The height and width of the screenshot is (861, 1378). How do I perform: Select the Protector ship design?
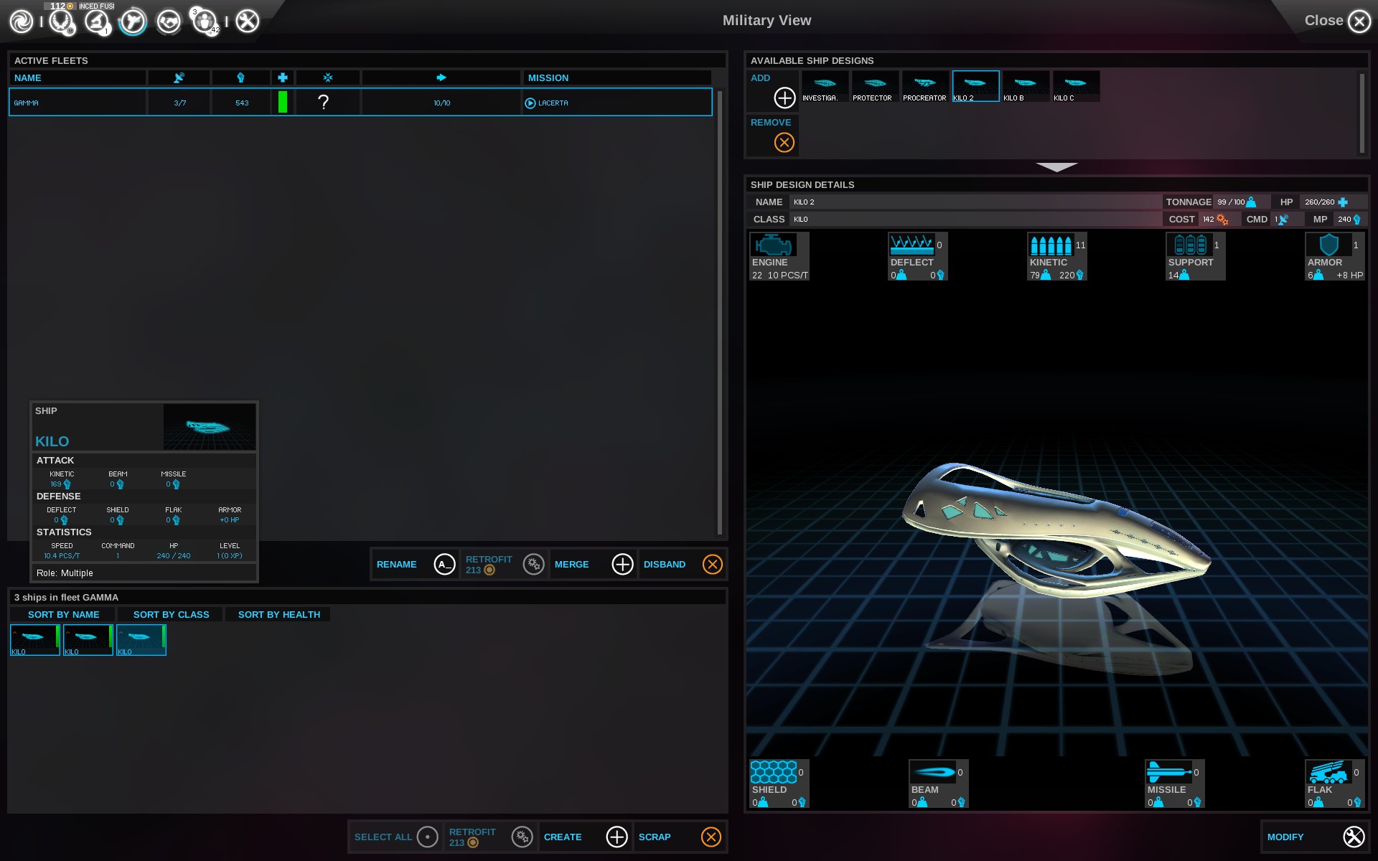(875, 86)
